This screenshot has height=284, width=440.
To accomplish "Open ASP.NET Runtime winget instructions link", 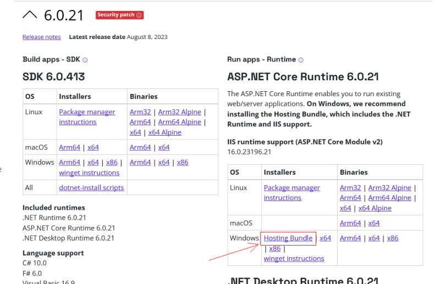I will point(294,259).
